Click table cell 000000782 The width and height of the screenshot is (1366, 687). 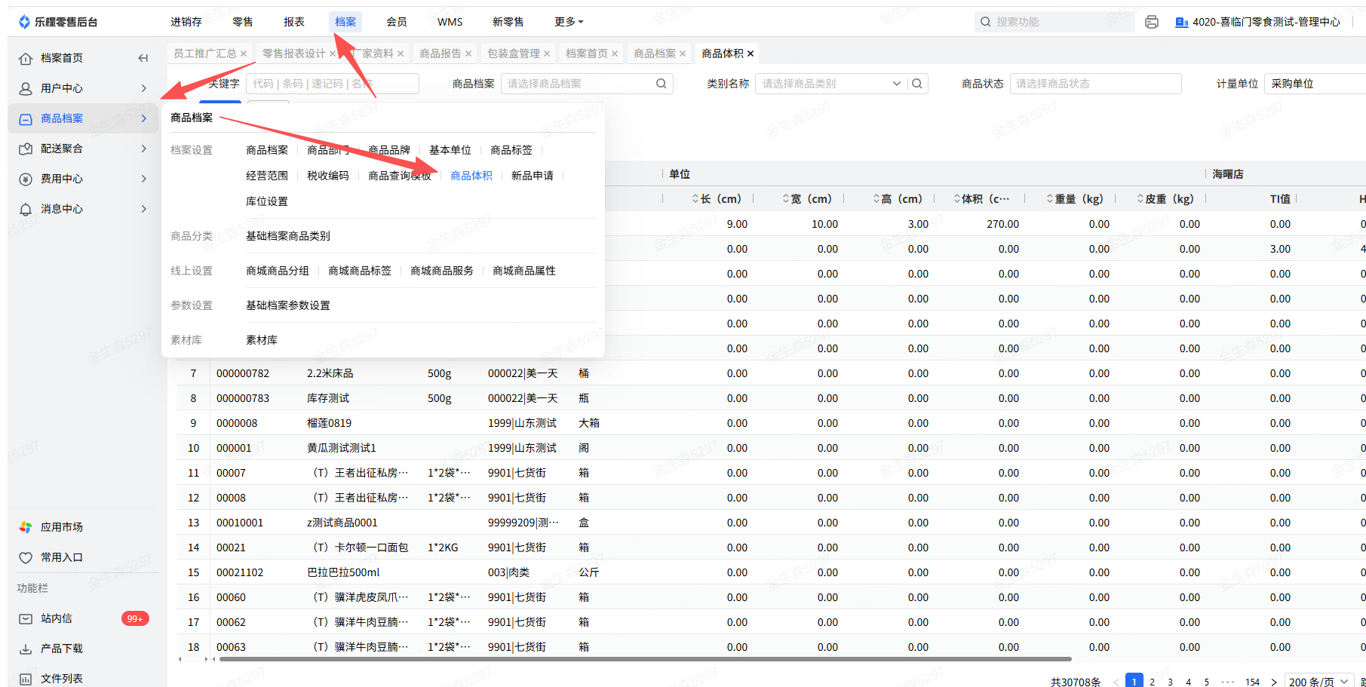tap(243, 373)
